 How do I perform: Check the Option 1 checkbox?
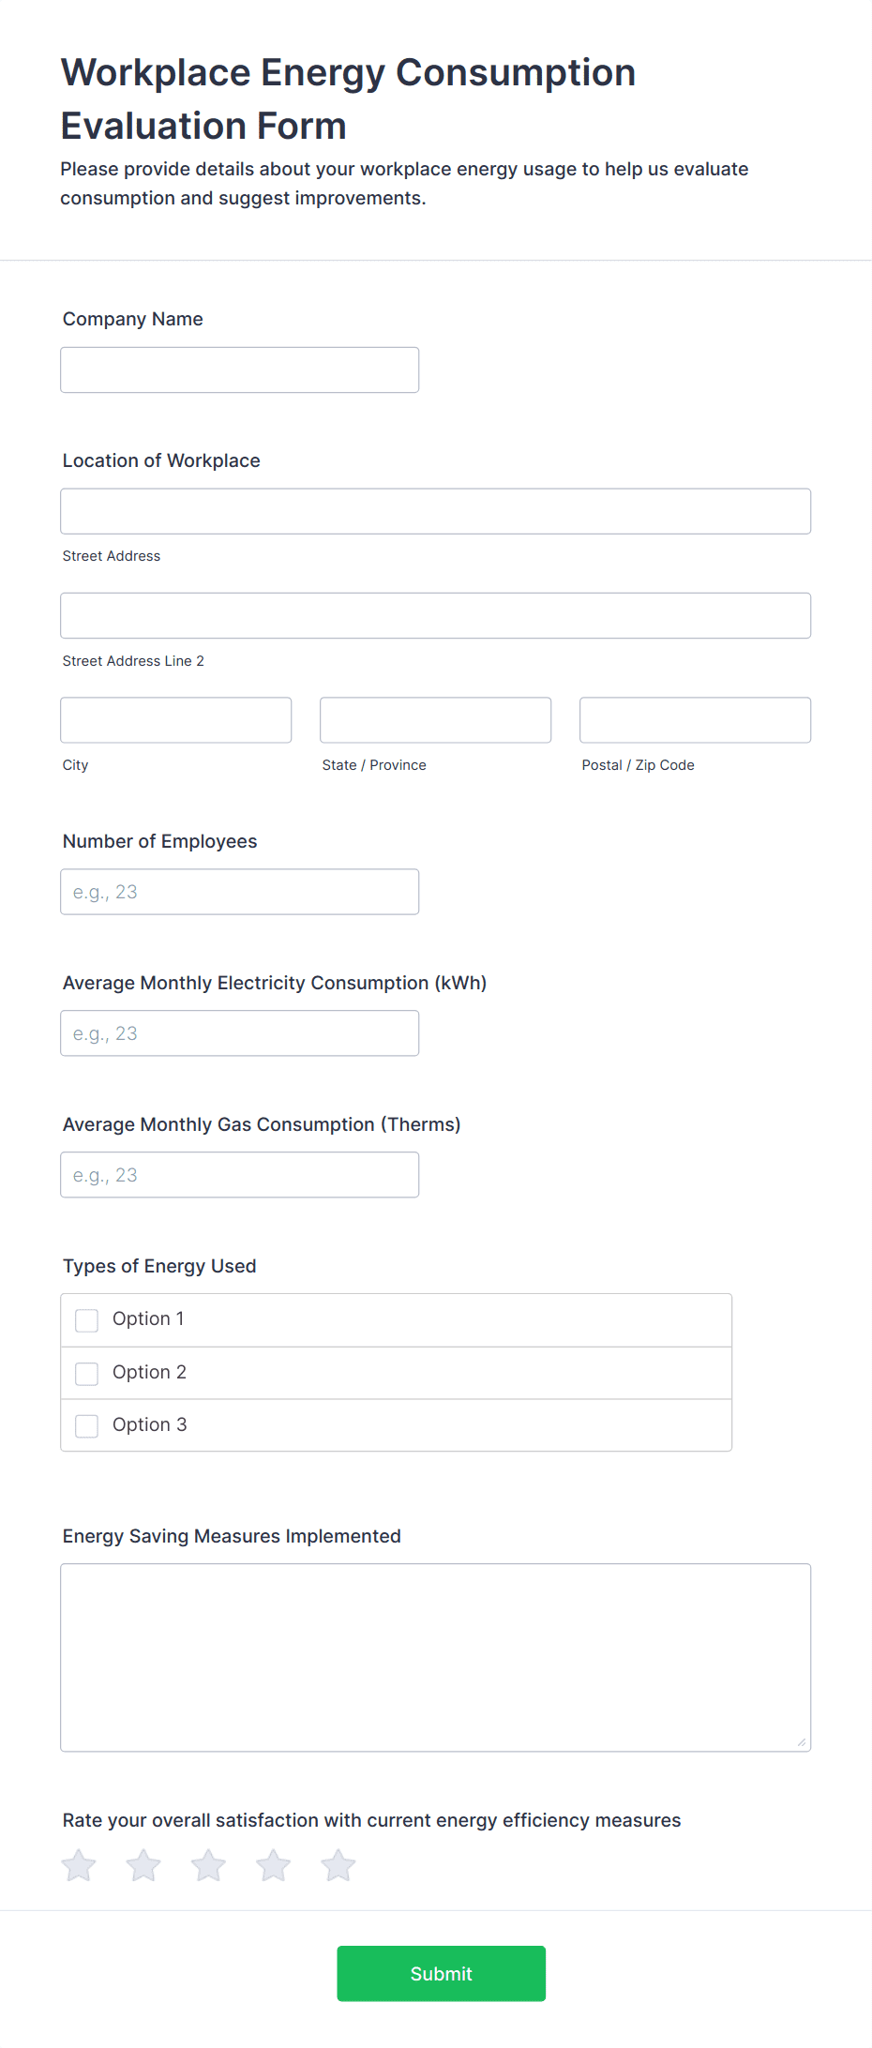86,1320
